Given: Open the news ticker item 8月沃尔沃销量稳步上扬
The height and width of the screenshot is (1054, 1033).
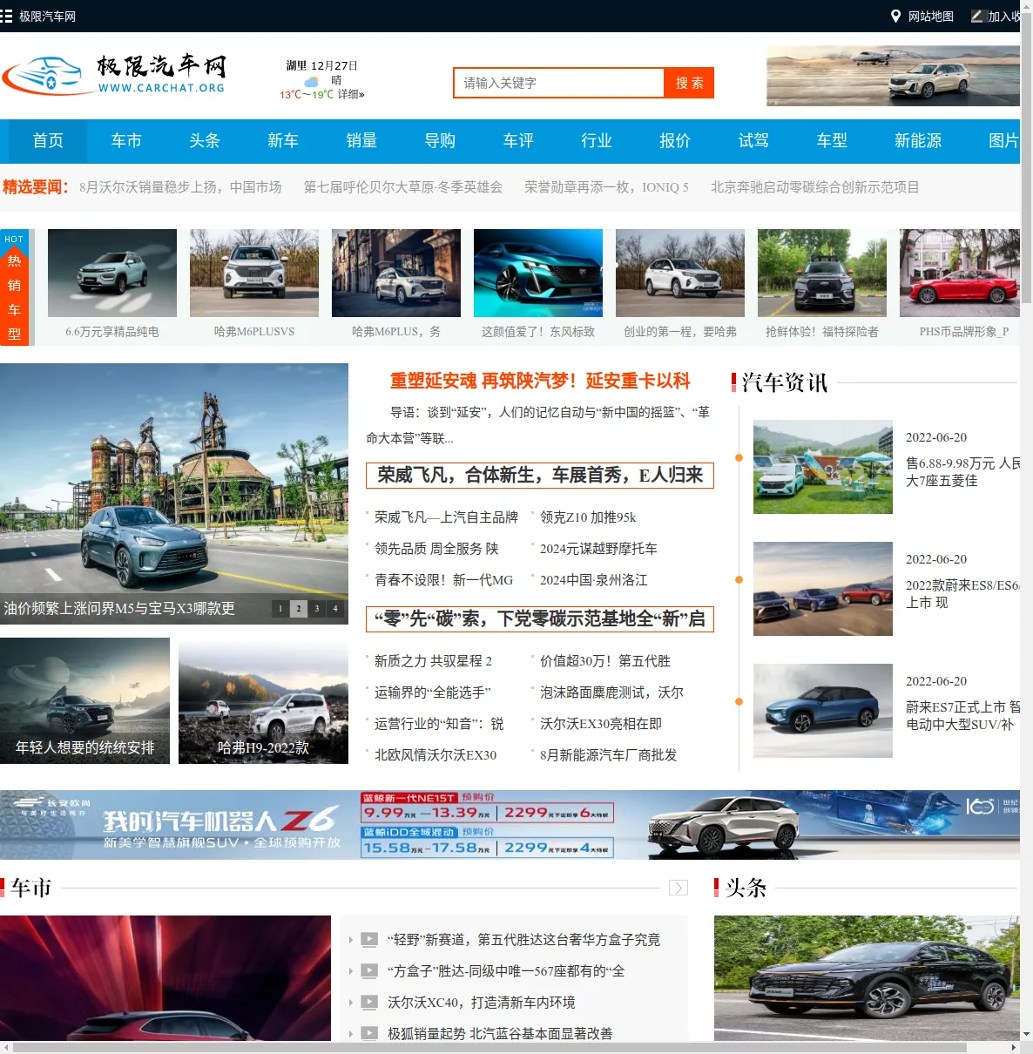Looking at the screenshot, I should (x=180, y=187).
